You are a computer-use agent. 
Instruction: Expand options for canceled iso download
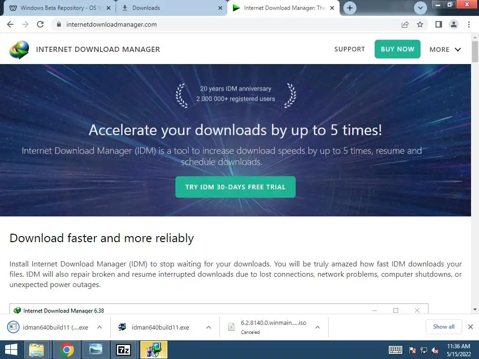[318, 327]
